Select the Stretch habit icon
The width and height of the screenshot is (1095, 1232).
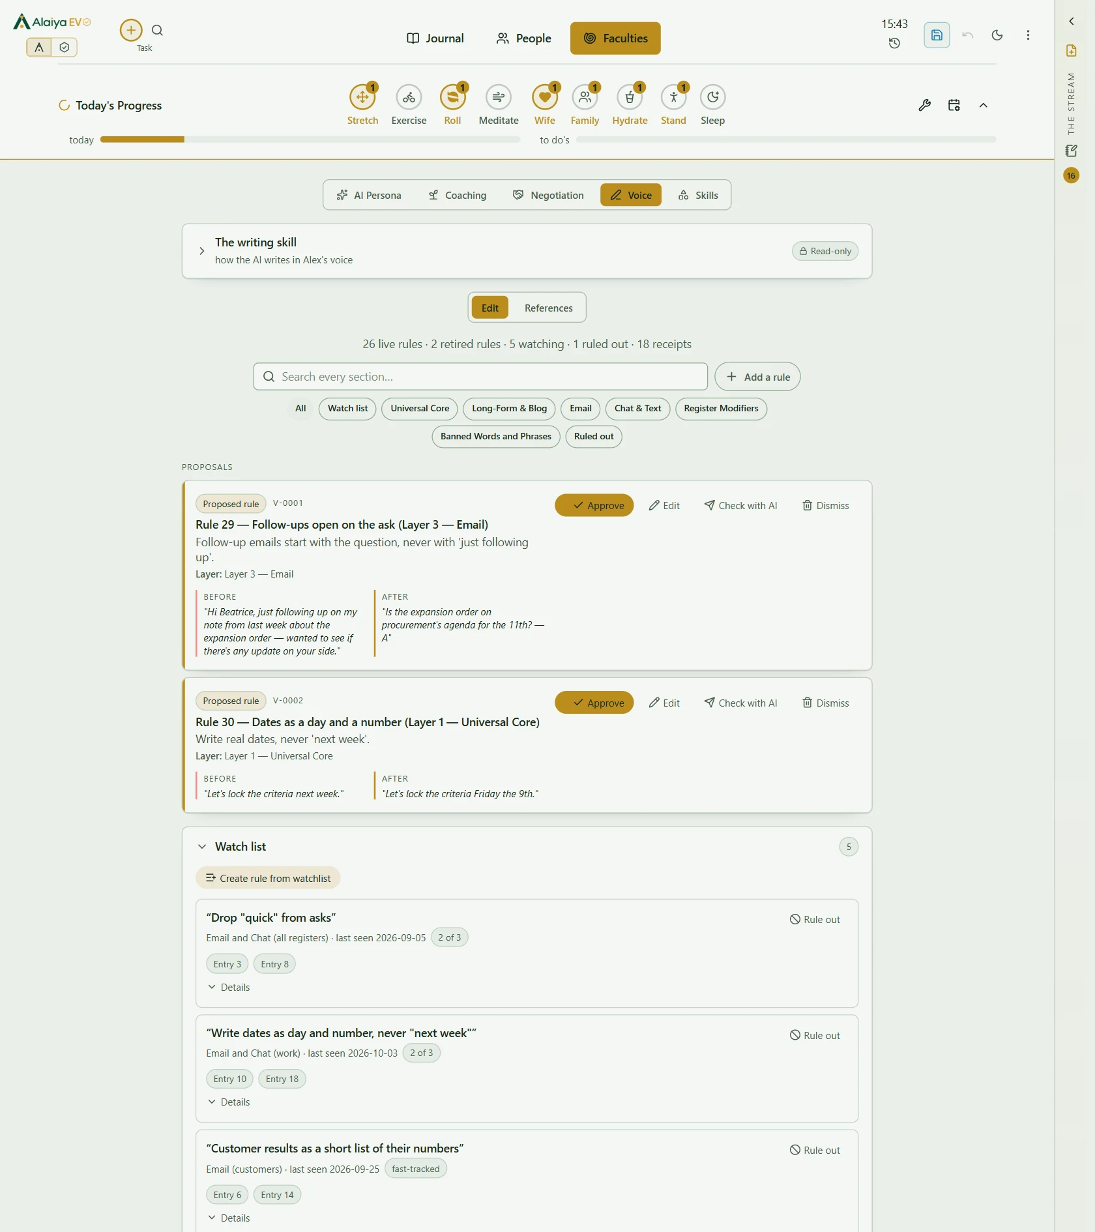[362, 97]
